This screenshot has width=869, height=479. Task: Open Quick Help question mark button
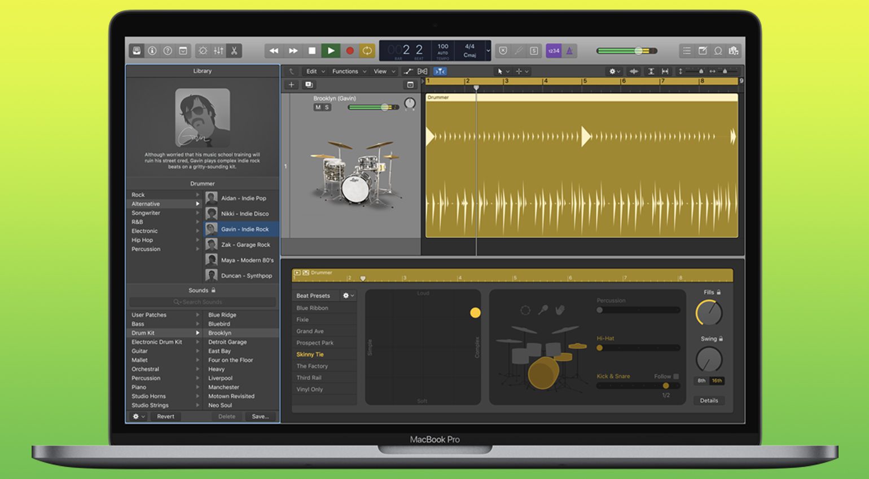(x=168, y=51)
